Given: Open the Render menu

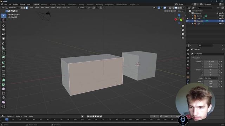Looking at the screenshot, I should coord(15,5).
